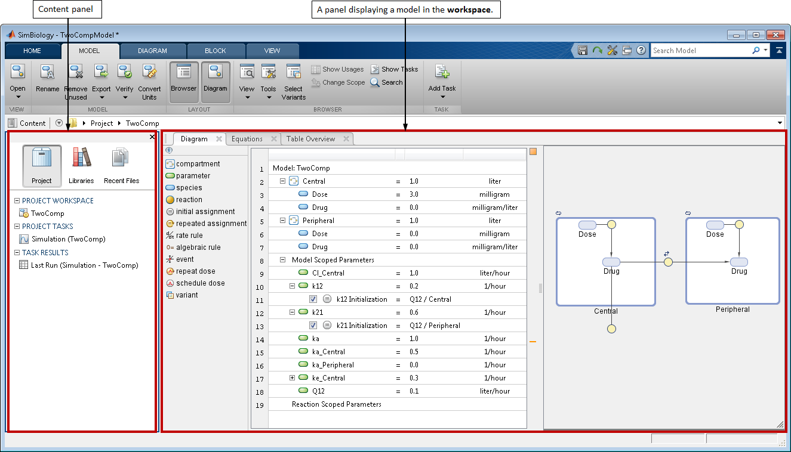Open Simulation (TwoComp) task

(68, 239)
